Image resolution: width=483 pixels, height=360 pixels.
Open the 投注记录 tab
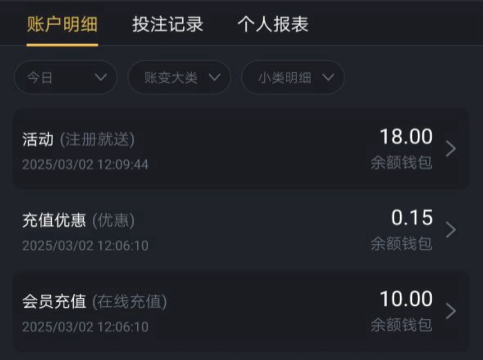168,25
